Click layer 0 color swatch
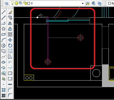 29,3
